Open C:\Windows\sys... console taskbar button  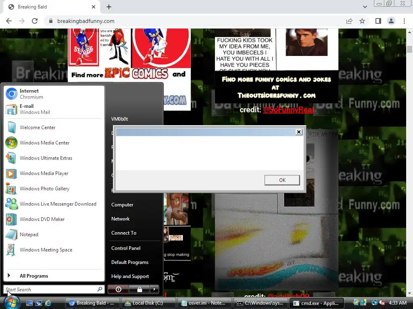[261, 303]
